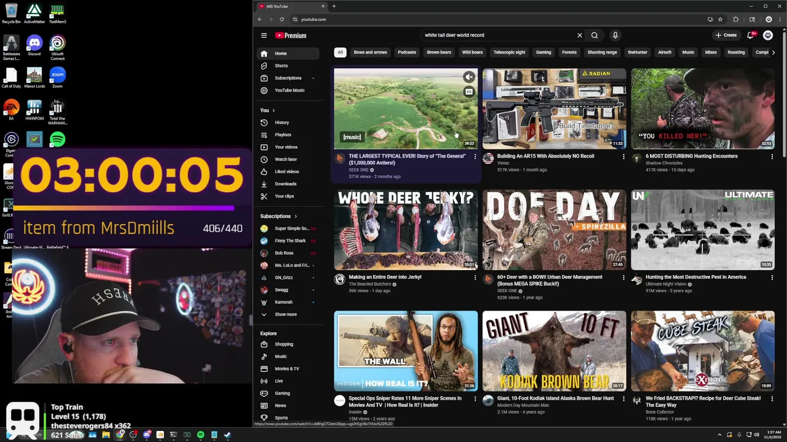Open the Giant Kodiak Brown Bear thumbnail
The width and height of the screenshot is (787, 442).
point(554,351)
